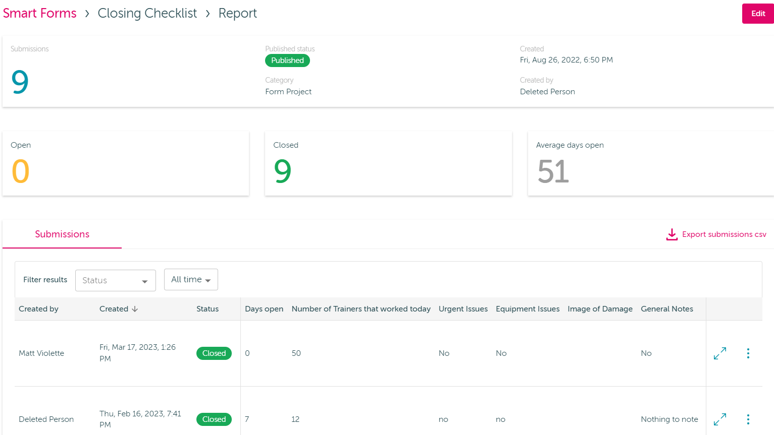
Task: Click the Average days open card
Action: click(x=651, y=163)
